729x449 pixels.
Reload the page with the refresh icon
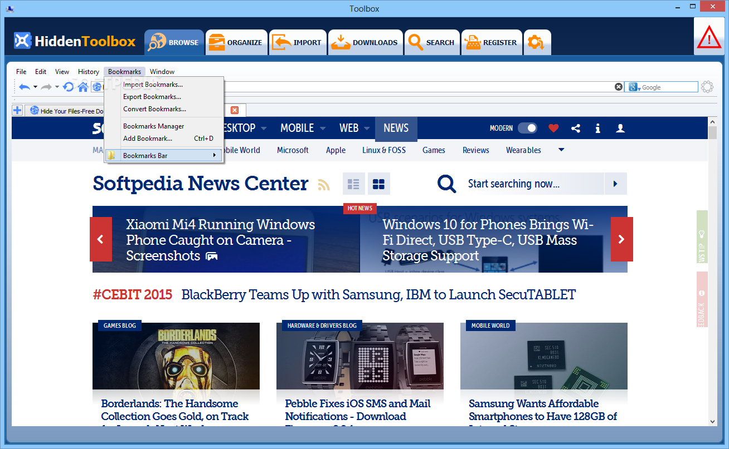(69, 87)
